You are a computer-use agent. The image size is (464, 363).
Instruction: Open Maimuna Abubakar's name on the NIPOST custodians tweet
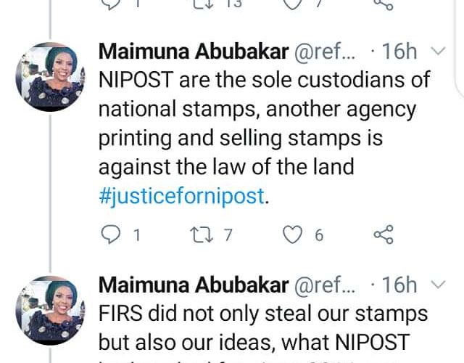(193, 52)
